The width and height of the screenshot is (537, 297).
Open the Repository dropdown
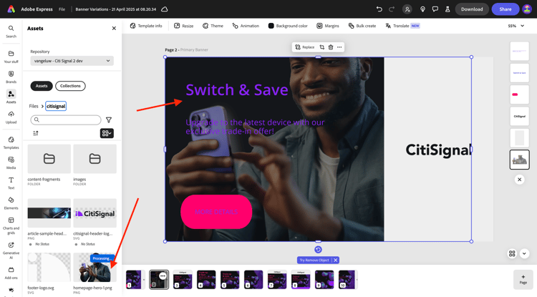point(72,61)
